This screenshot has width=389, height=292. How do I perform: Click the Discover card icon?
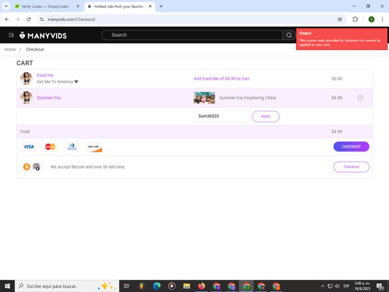pos(94,147)
